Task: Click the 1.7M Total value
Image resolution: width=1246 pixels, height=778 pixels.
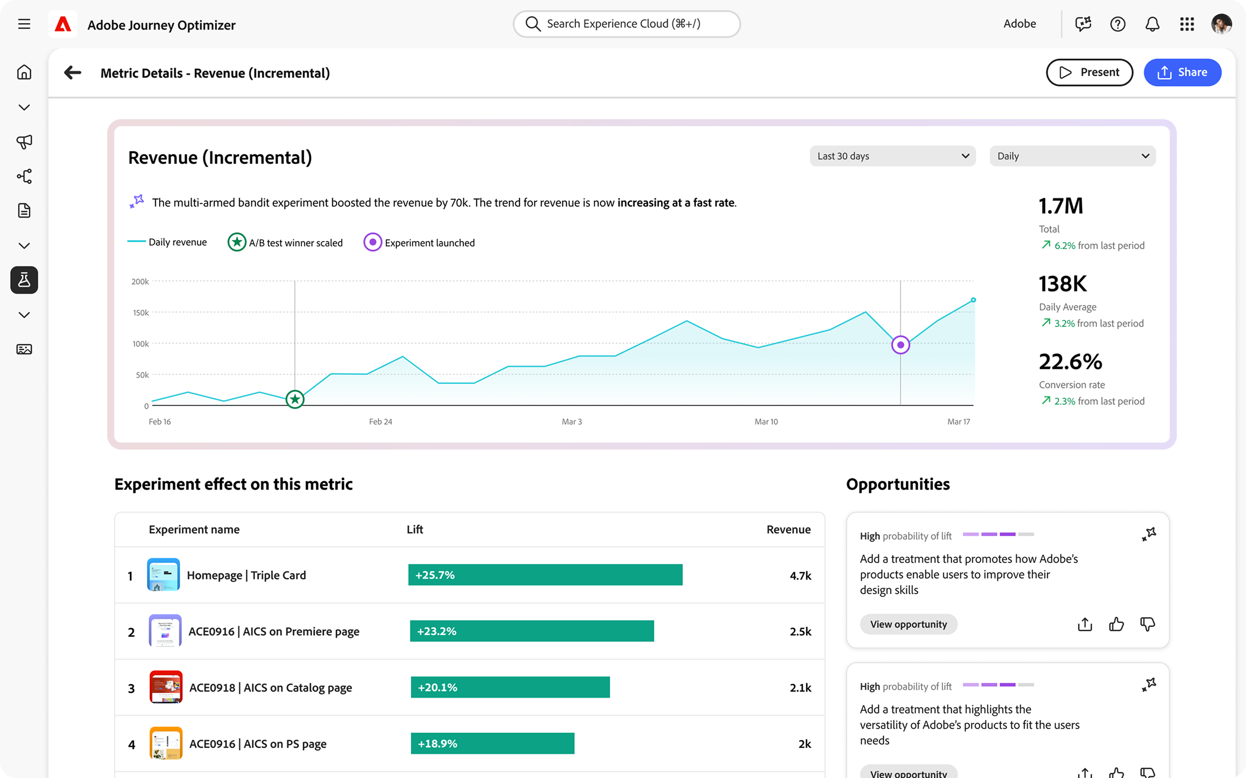Action: click(1061, 206)
